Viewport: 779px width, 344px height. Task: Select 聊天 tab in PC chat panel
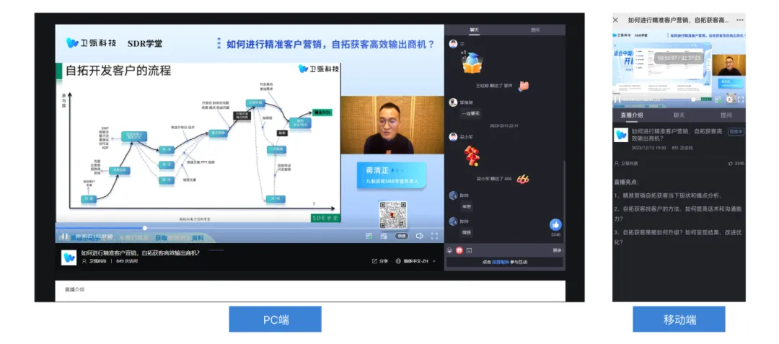[475, 30]
